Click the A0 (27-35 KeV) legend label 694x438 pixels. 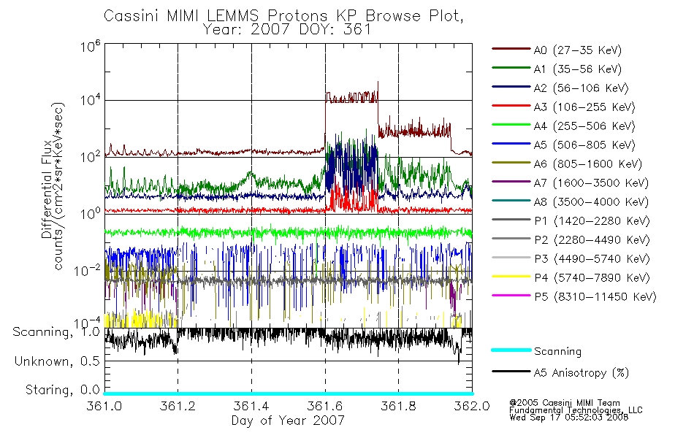click(577, 50)
